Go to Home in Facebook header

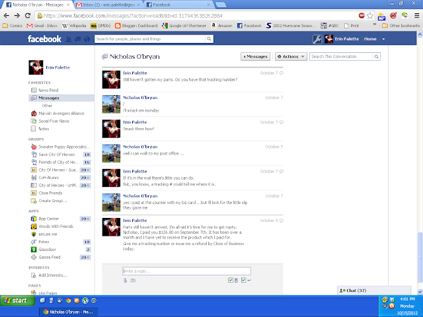[370, 39]
